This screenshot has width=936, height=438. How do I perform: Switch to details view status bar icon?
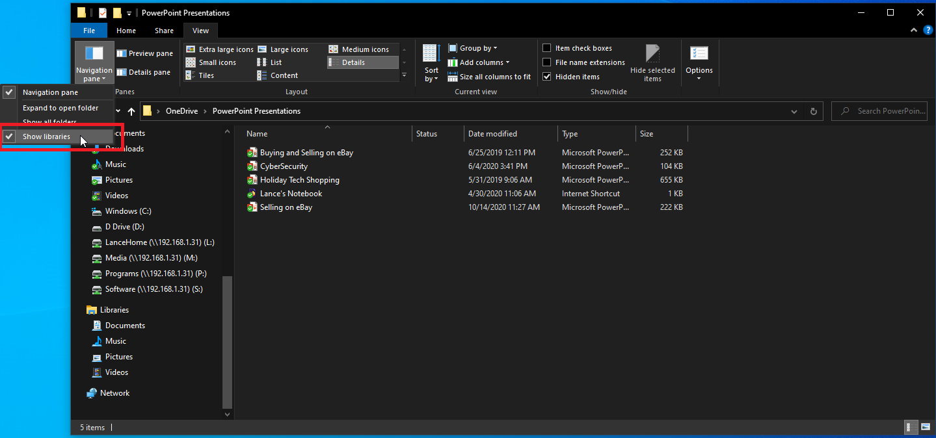pyautogui.click(x=911, y=427)
